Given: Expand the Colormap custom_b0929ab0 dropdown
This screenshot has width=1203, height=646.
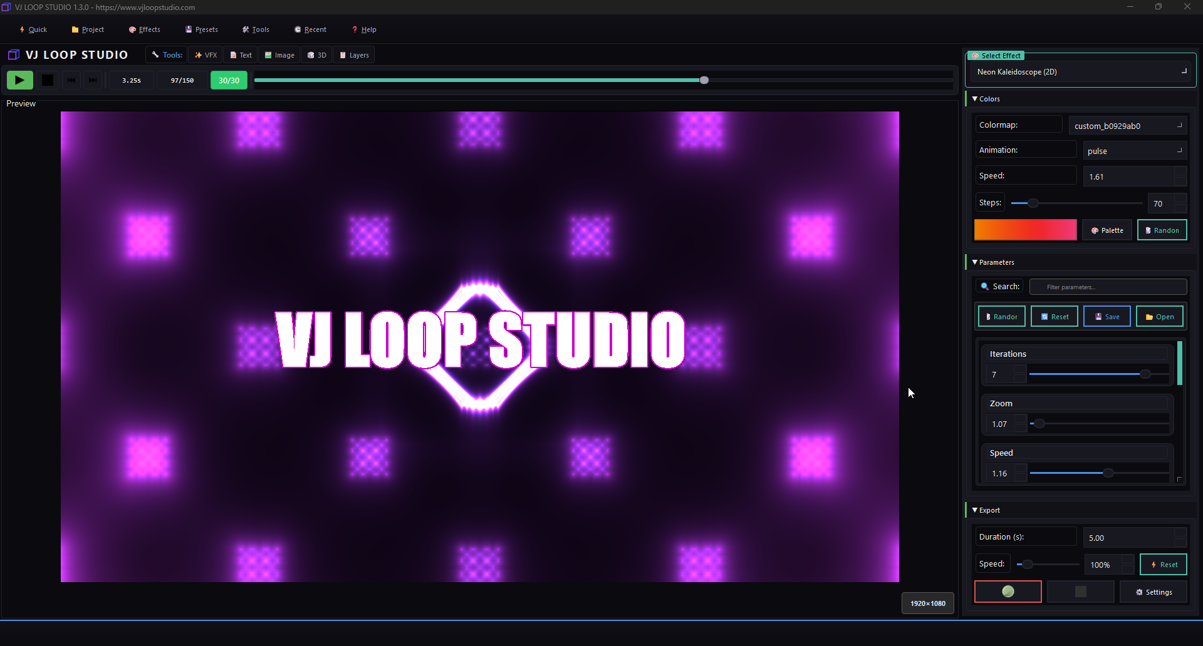Looking at the screenshot, I should (1128, 125).
